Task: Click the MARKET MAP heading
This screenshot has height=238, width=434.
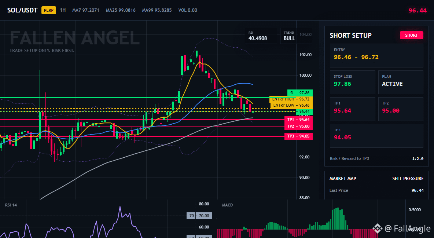Action: (x=343, y=179)
